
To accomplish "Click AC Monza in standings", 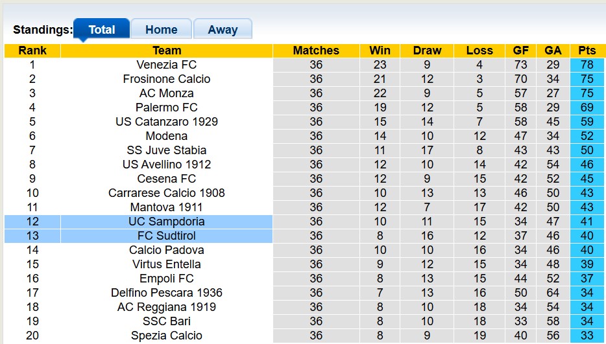I will point(166,93).
